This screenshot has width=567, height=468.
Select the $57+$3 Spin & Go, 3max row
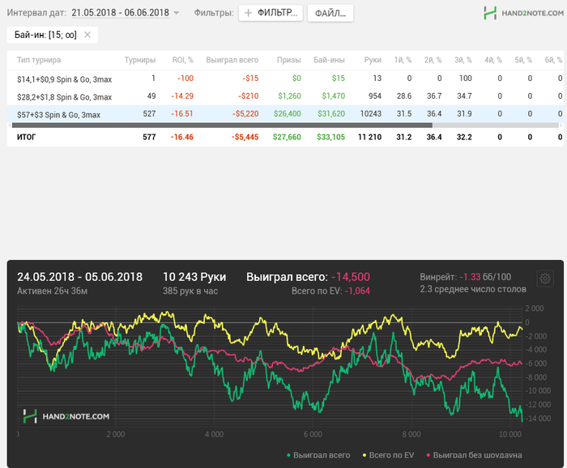pos(58,114)
